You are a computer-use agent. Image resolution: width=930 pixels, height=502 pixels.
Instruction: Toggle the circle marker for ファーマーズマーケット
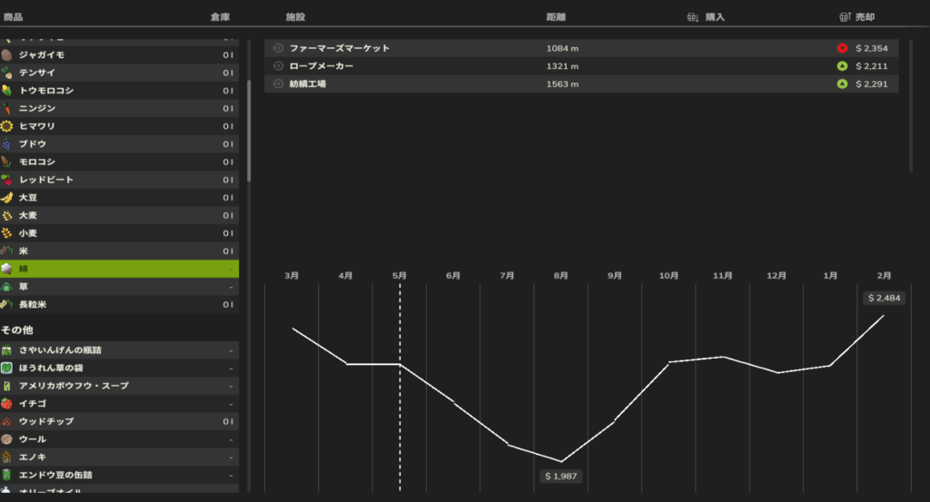pyautogui.click(x=278, y=48)
